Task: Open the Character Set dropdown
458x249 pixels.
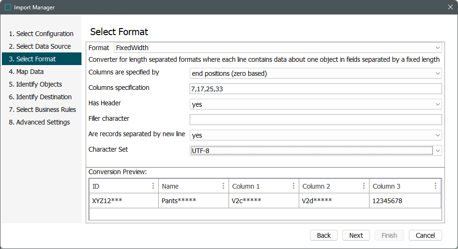Action: 437,151
